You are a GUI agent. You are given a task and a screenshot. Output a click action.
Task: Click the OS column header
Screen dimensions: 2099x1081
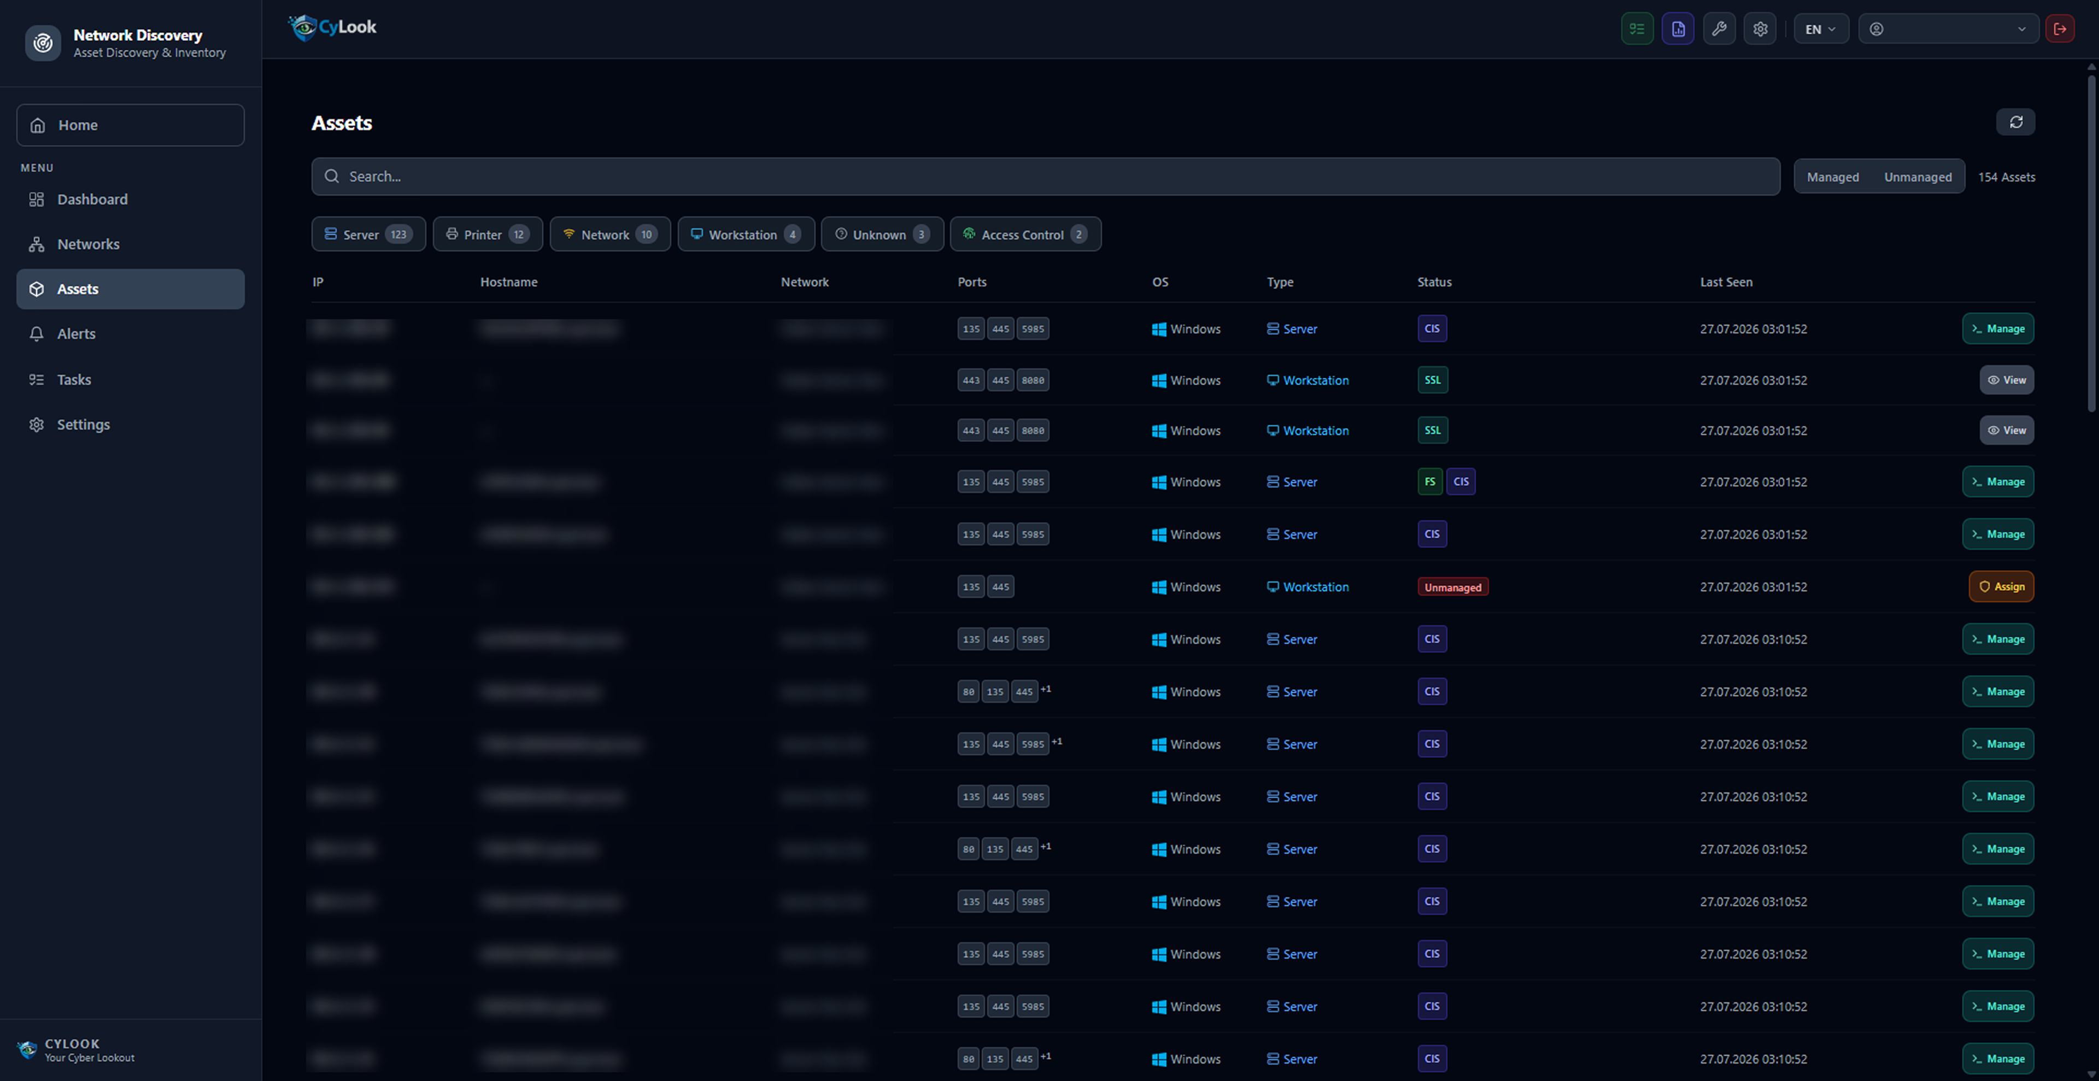[x=1159, y=282]
